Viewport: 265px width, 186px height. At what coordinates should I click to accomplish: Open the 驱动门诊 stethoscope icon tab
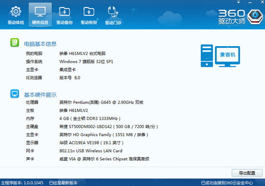point(113,15)
